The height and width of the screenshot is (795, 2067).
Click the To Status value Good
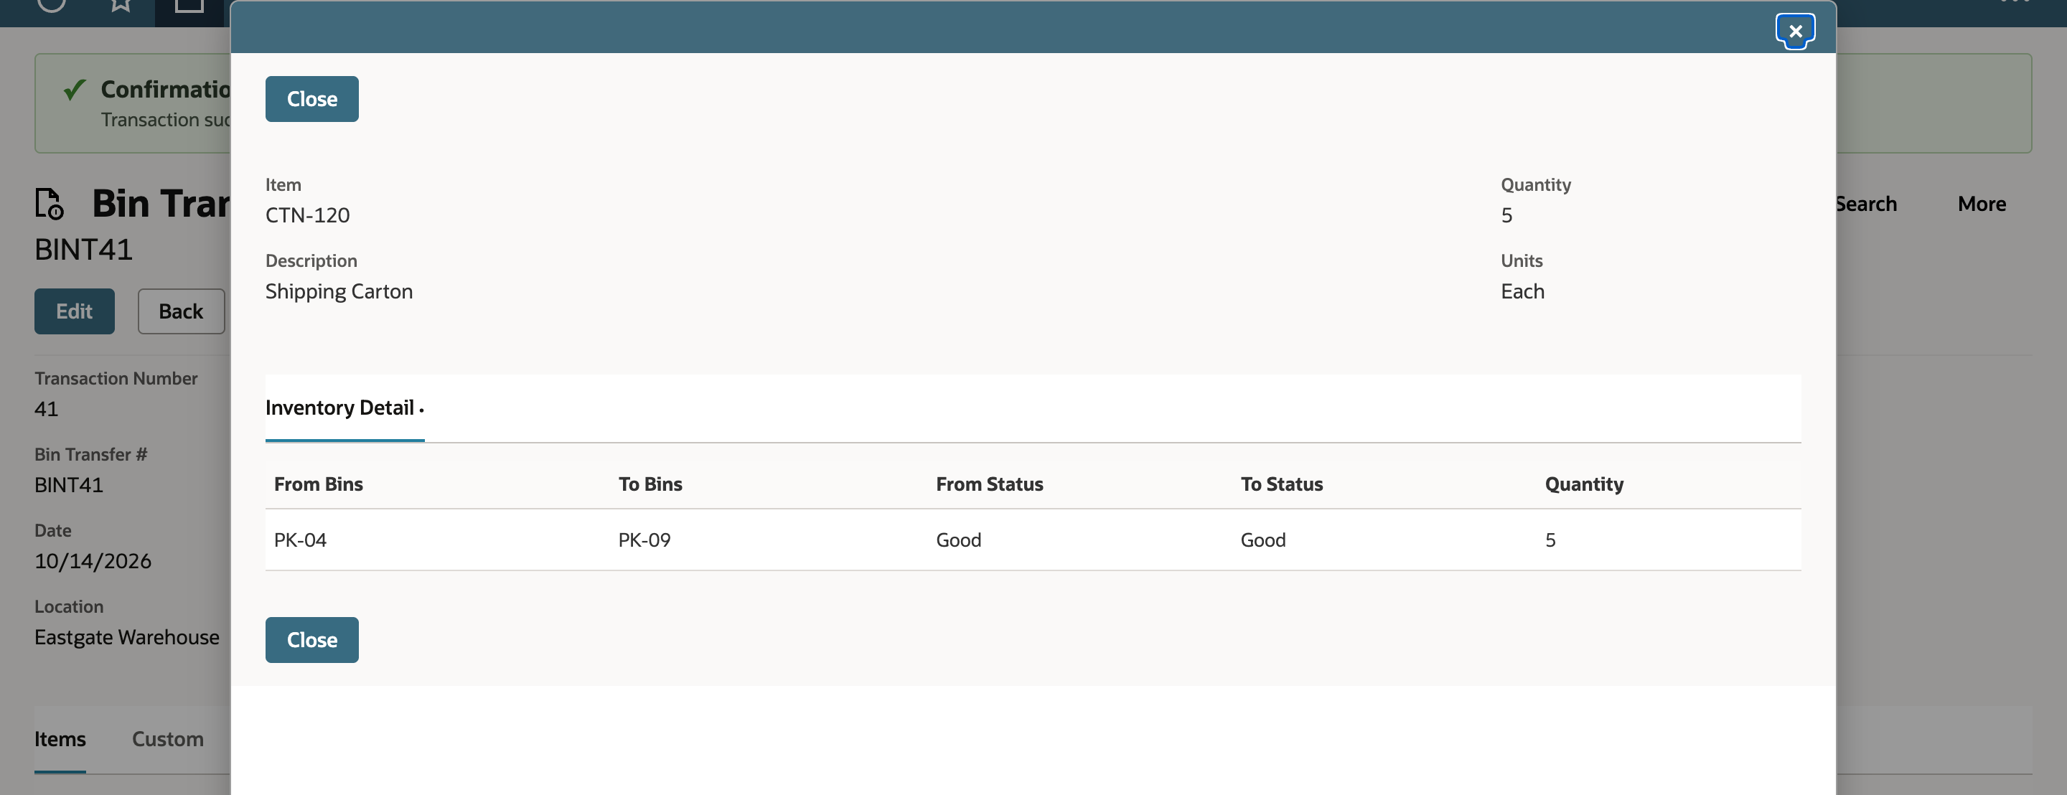1263,540
